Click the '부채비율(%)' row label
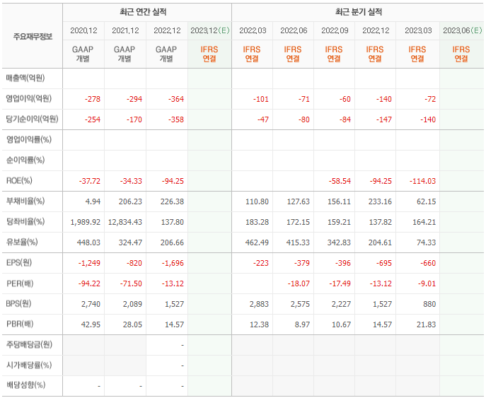Screen dimensions: 486x398 coord(25,201)
